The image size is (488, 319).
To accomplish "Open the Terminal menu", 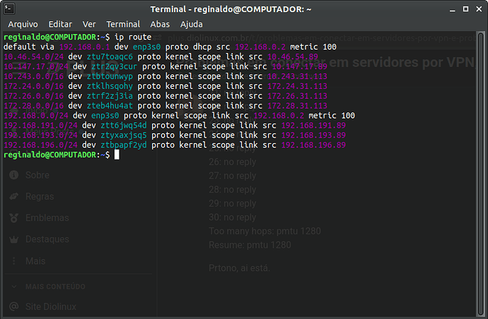I will (123, 24).
